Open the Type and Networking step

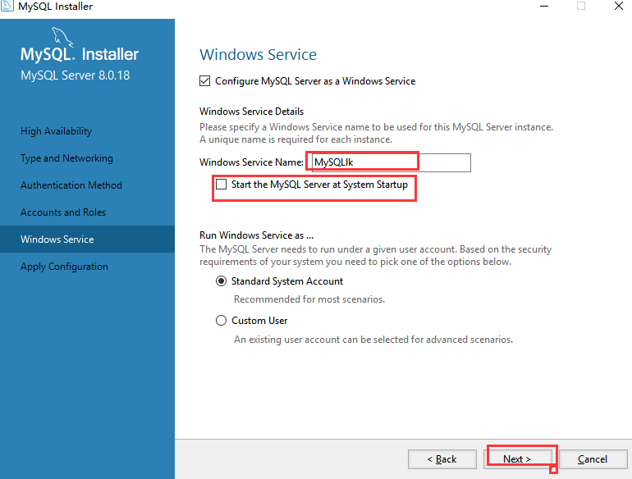[x=67, y=158]
